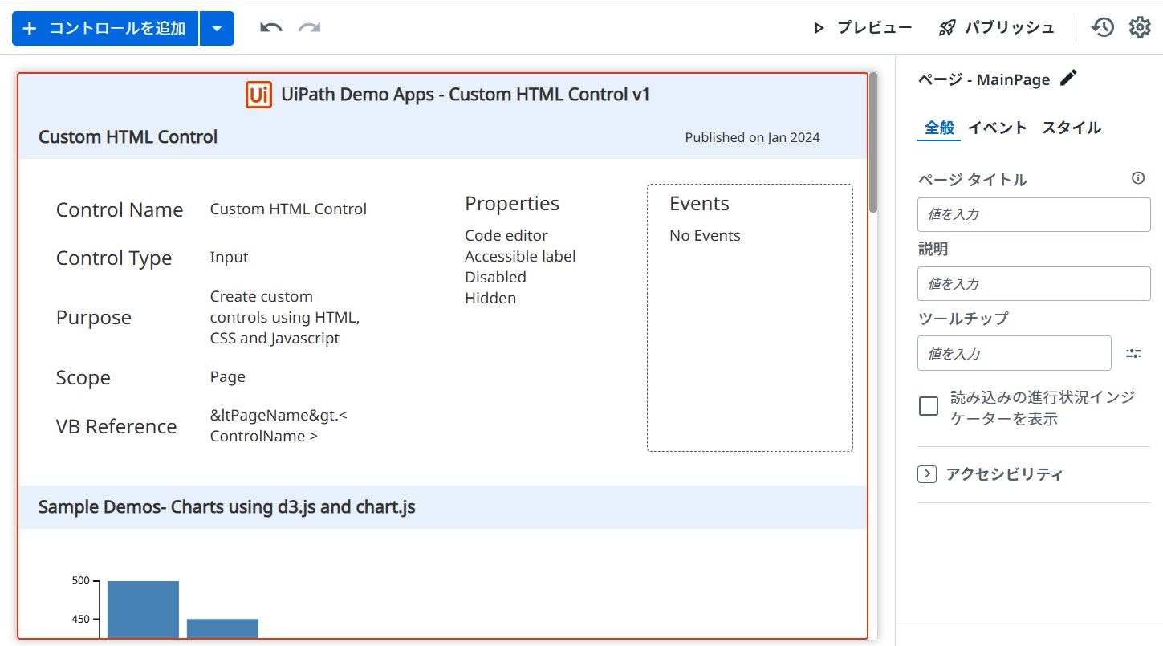Image resolution: width=1163 pixels, height=646 pixels.
Task: Select the Custom HTML Control heading
Action: (x=128, y=137)
